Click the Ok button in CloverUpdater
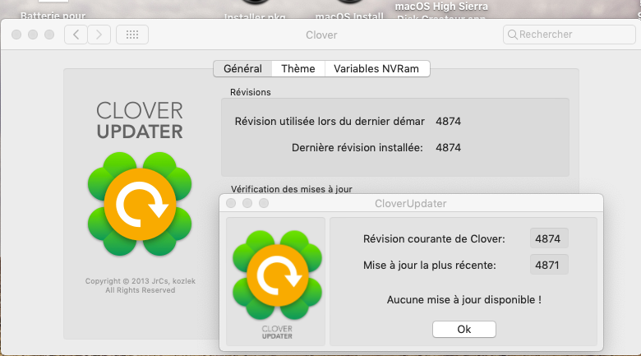 pyautogui.click(x=464, y=330)
